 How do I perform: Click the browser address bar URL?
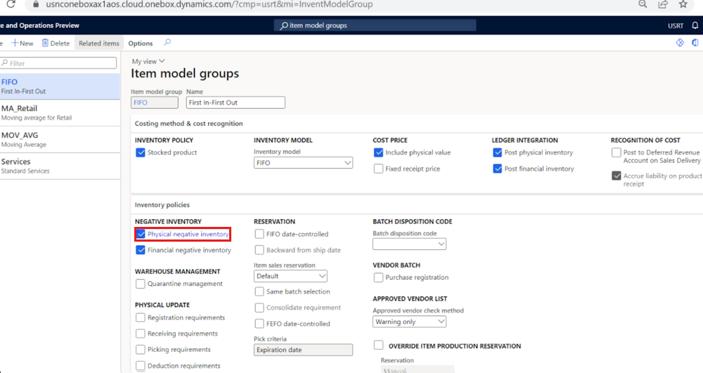209,4
